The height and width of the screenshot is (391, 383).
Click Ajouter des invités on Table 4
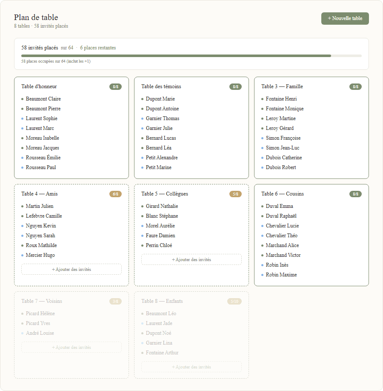coord(71,269)
